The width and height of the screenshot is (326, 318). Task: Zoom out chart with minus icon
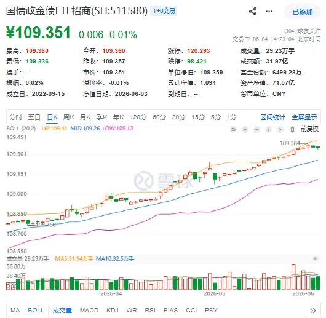pyautogui.click(x=256, y=130)
